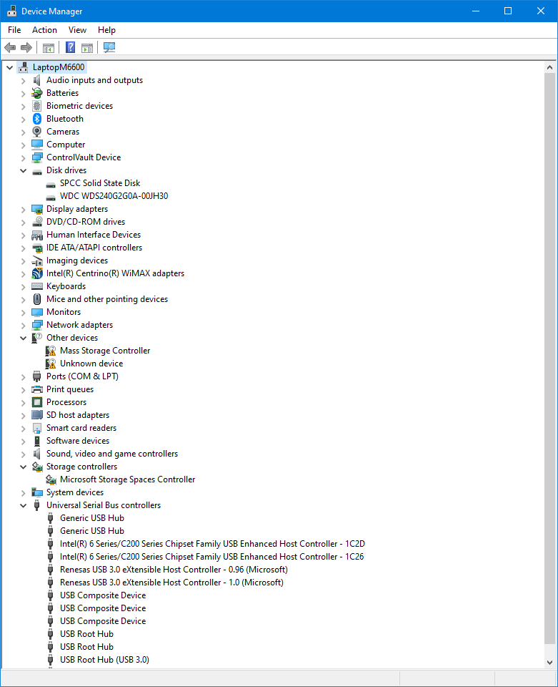Click the Smart card readers icon
The width and height of the screenshot is (558, 687).
point(37,428)
